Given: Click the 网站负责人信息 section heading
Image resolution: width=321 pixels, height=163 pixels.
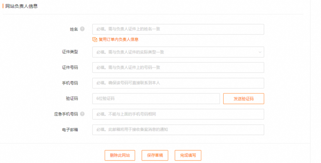Looking at the screenshot, I should coord(21,6).
